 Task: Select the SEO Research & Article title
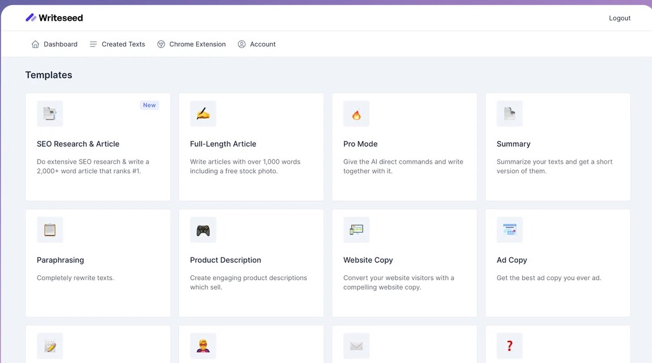[x=78, y=143]
